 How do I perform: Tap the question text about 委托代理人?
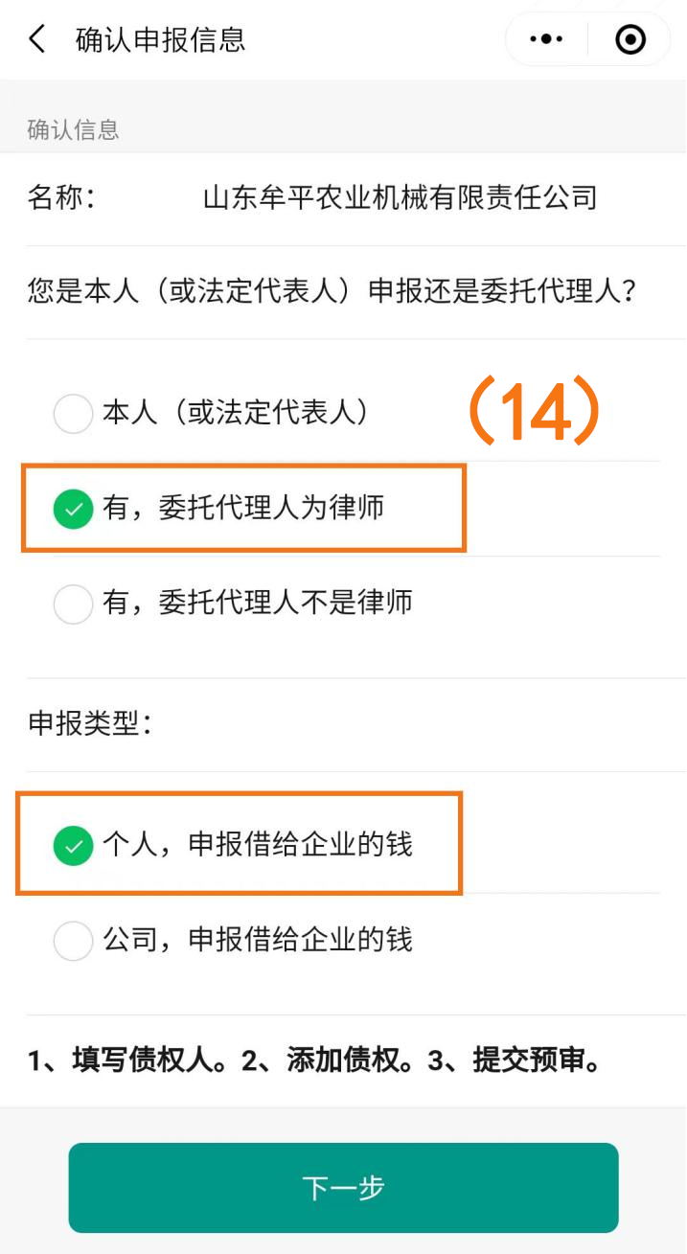pos(332,291)
